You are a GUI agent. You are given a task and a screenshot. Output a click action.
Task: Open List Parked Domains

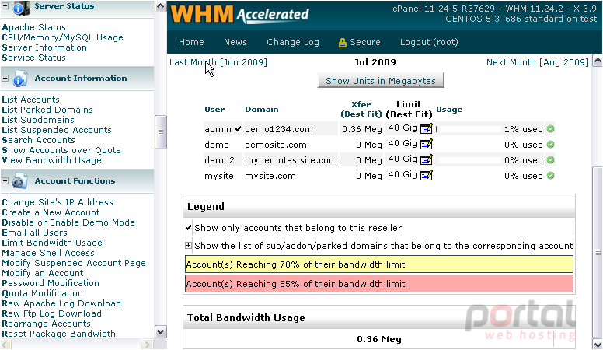pyautogui.click(x=47, y=110)
